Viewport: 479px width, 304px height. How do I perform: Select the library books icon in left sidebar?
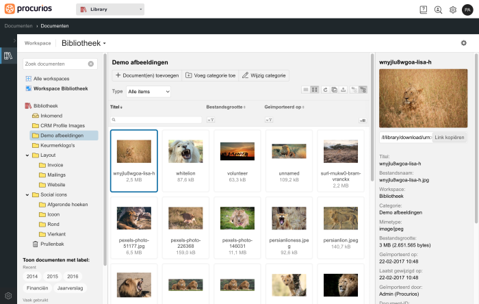(x=8, y=55)
